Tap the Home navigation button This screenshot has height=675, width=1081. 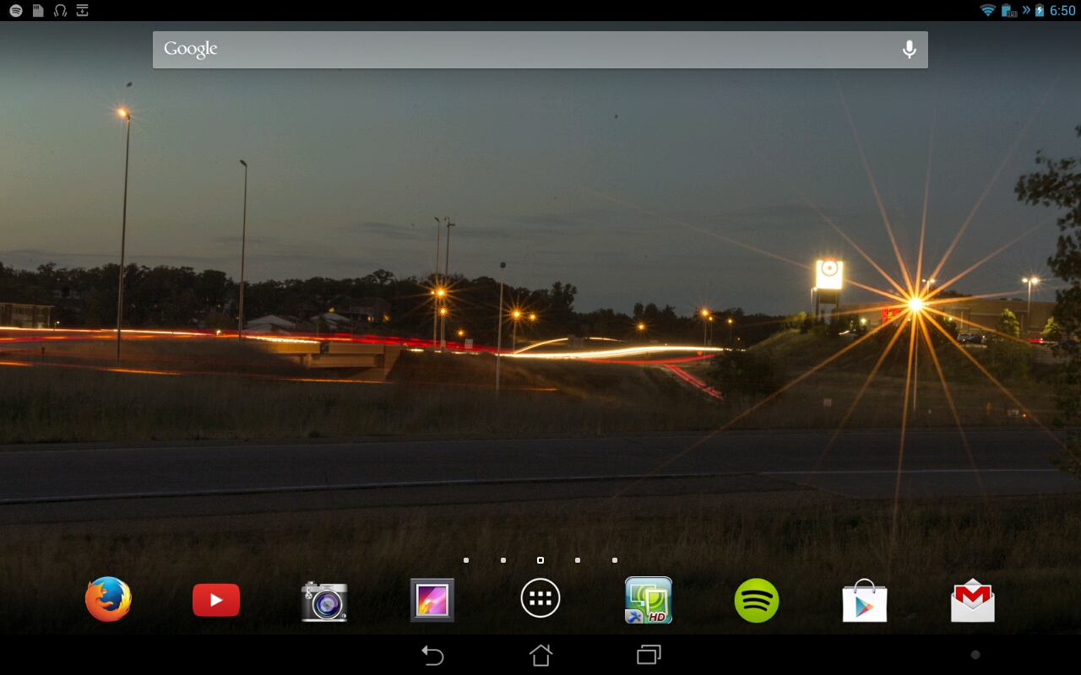point(540,655)
